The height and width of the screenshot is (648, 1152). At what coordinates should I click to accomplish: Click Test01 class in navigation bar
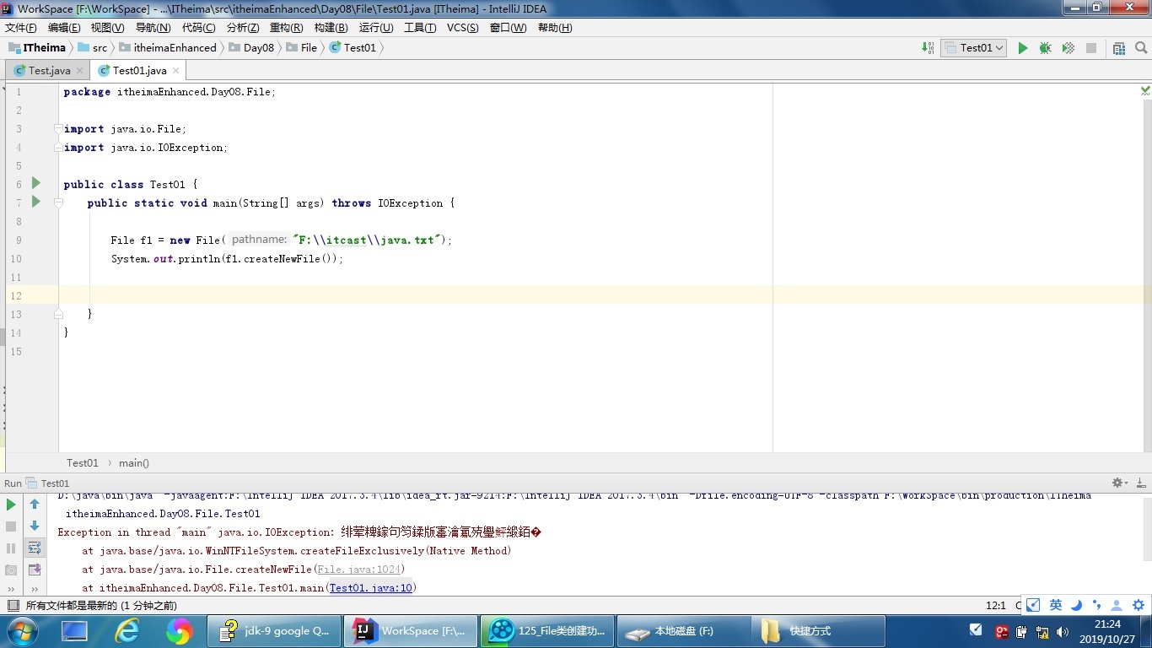pyautogui.click(x=353, y=48)
